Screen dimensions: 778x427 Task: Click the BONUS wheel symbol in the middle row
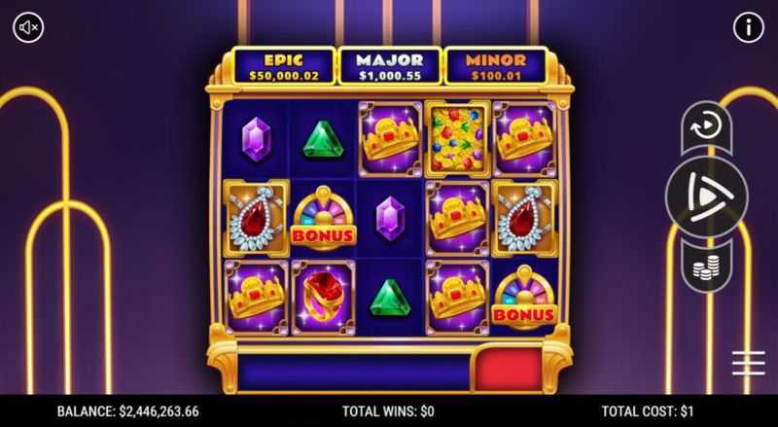click(x=323, y=218)
